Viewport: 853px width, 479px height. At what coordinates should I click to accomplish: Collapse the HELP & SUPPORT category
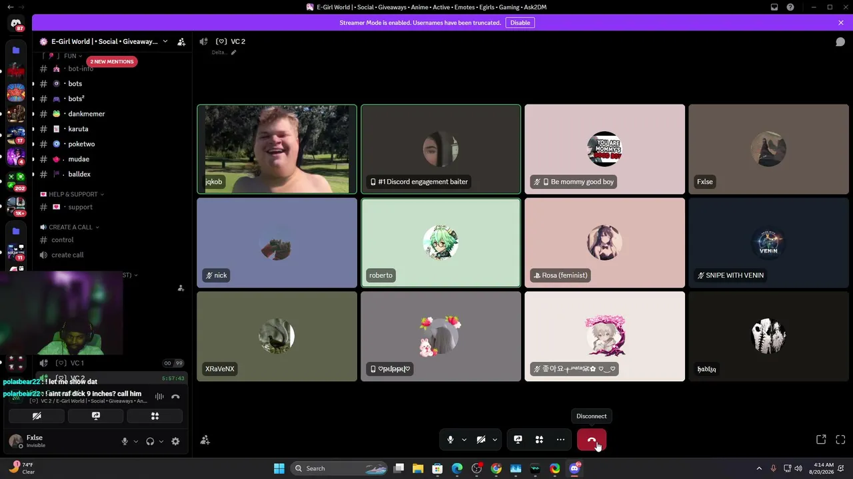click(73, 194)
